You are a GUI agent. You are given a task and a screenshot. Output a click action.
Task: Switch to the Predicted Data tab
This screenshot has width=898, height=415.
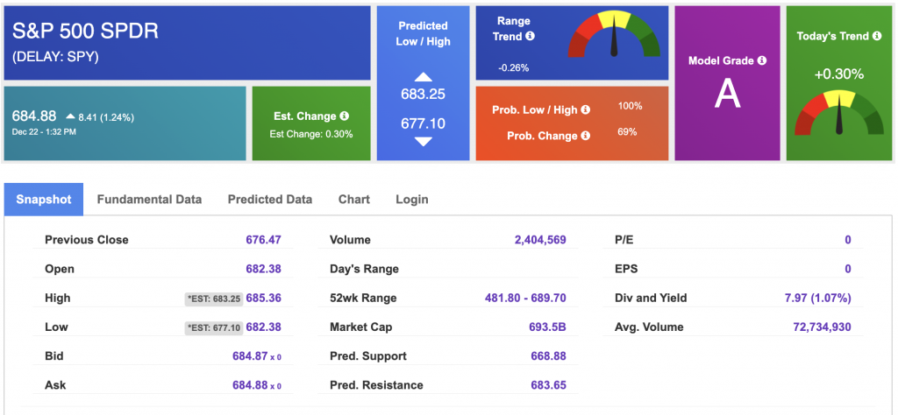pos(270,200)
